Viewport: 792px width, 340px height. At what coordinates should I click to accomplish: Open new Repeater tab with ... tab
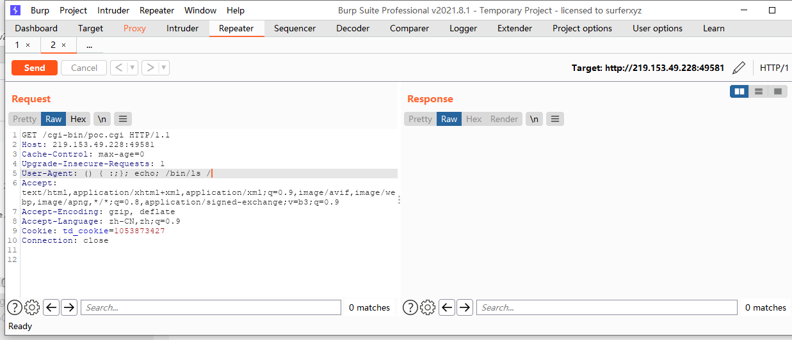point(89,45)
